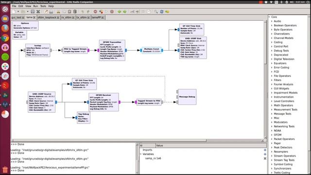Viewport: 311px width, 175px height.
Task: Click the Close flow graph X icon
Action: (x=38, y=12)
